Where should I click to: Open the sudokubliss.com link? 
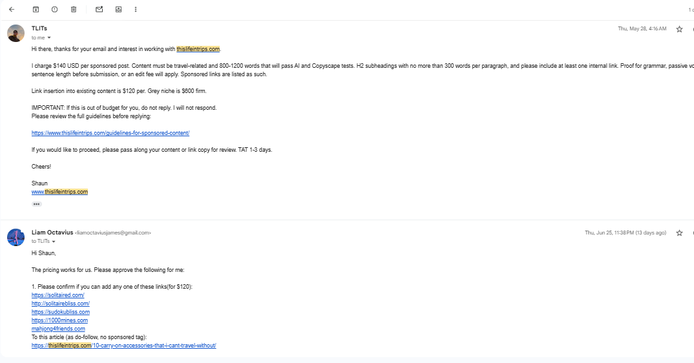[61, 311]
